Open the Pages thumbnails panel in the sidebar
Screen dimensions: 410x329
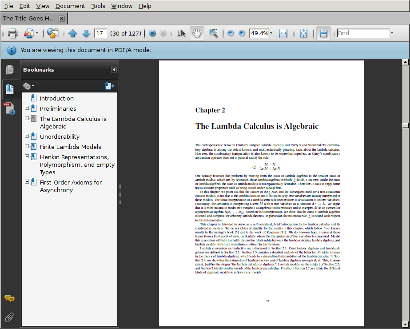coord(10,70)
